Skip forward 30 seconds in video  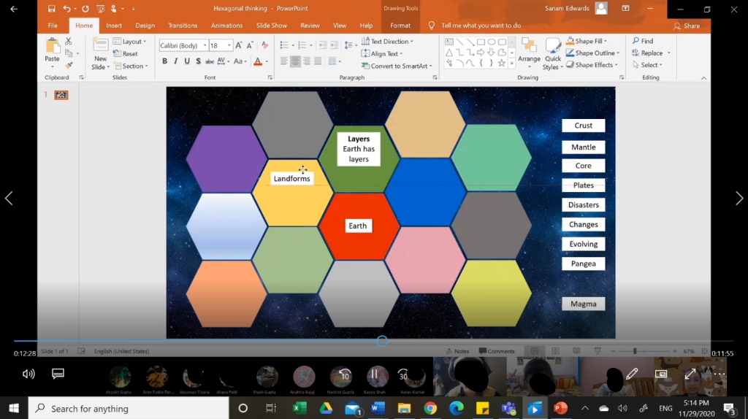tap(402, 374)
